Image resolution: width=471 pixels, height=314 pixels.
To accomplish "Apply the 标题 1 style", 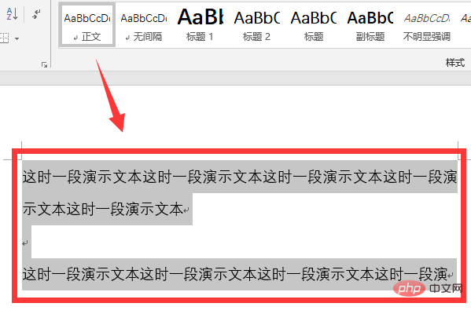I will 200,26.
